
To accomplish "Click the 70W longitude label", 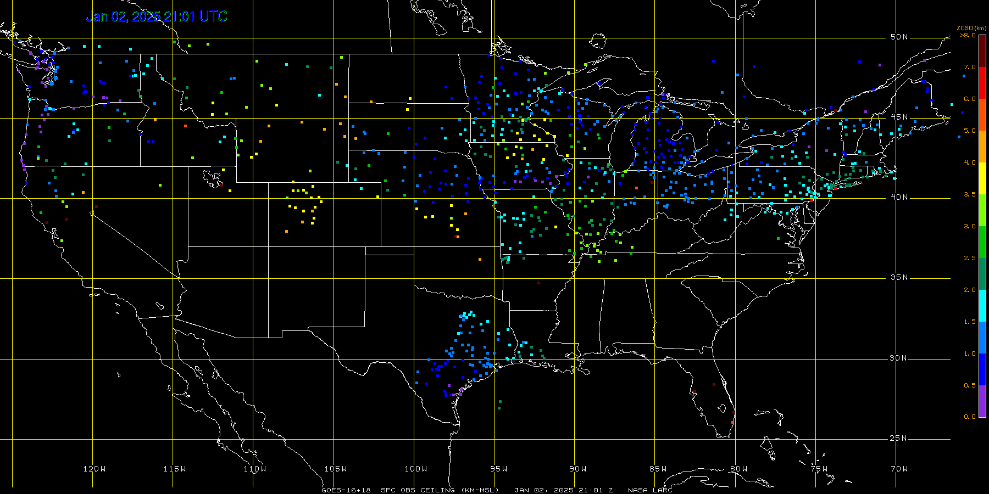I will (899, 469).
